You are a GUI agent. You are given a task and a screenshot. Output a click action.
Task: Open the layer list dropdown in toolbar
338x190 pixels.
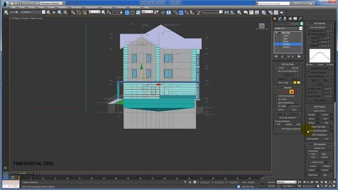point(44,12)
